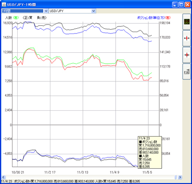Toggle the red 差 legend marker
The width and height of the screenshot is (192, 184).
tap(168, 18)
